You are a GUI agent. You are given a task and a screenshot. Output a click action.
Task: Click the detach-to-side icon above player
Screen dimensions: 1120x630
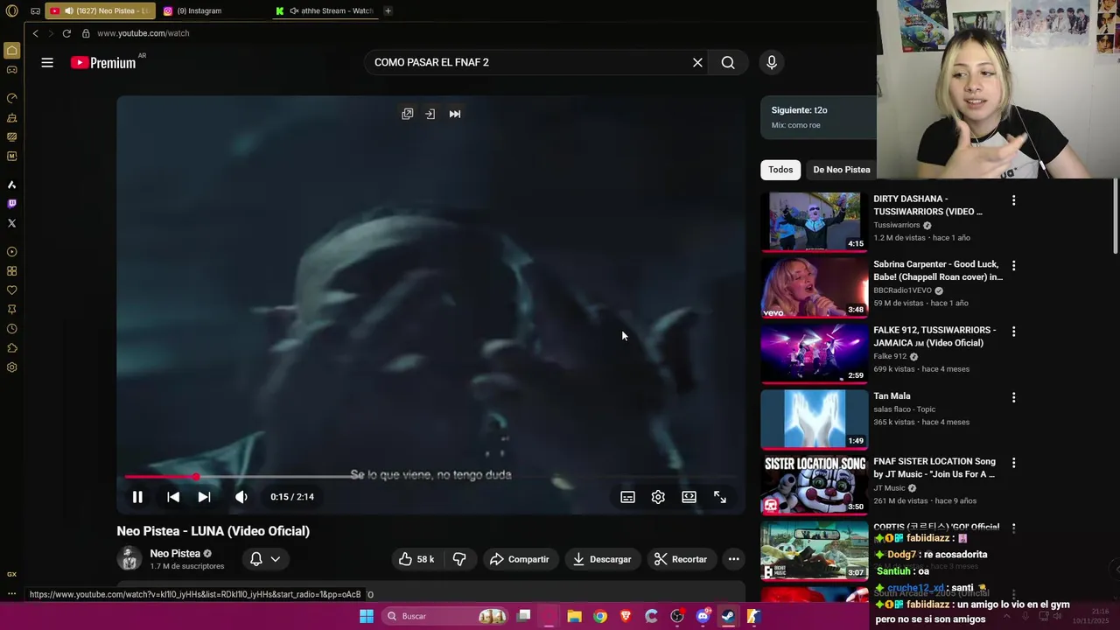430,114
